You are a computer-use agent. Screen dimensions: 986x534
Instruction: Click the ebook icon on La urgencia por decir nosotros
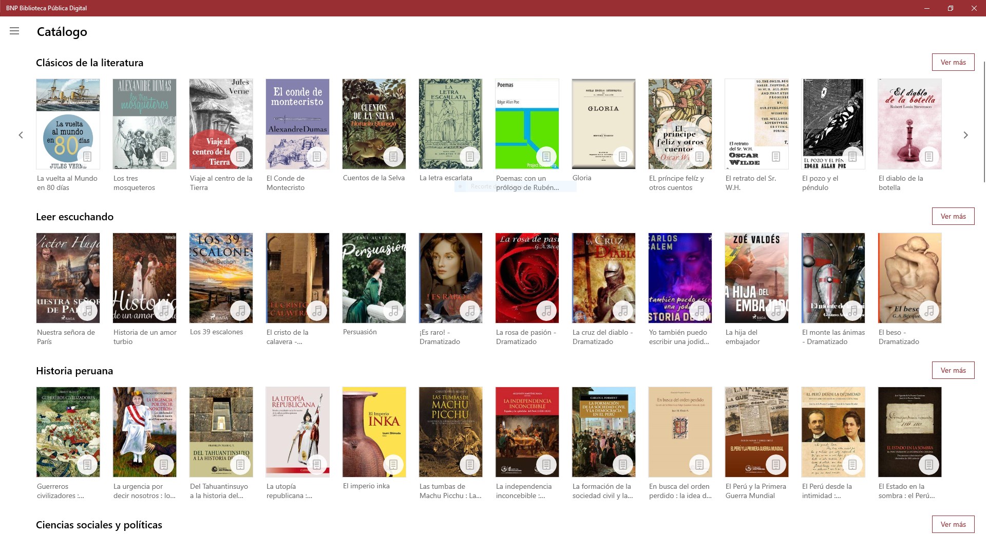coord(164,465)
